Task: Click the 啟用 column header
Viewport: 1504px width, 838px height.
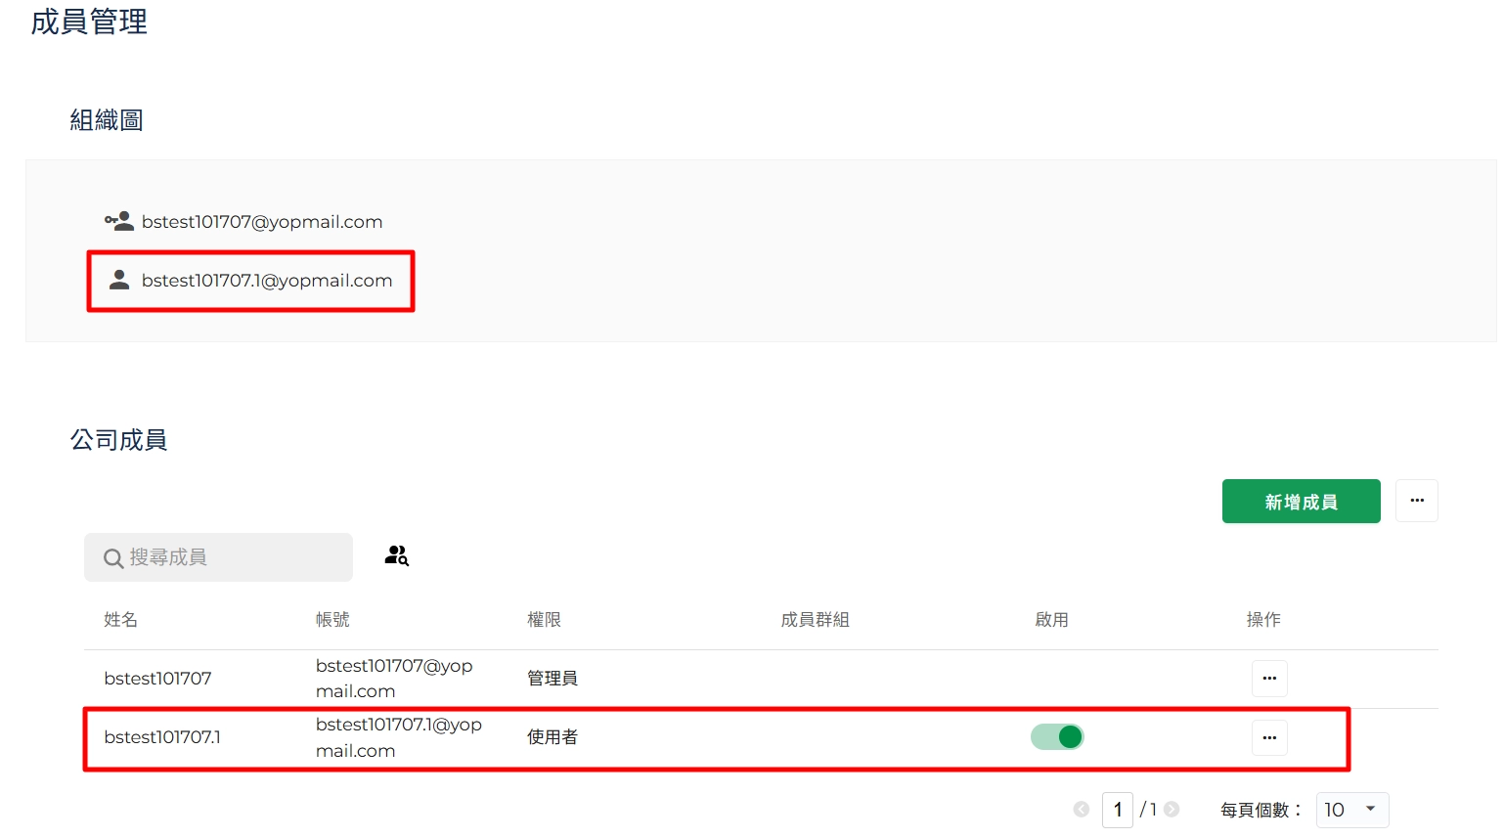Action: (1051, 620)
